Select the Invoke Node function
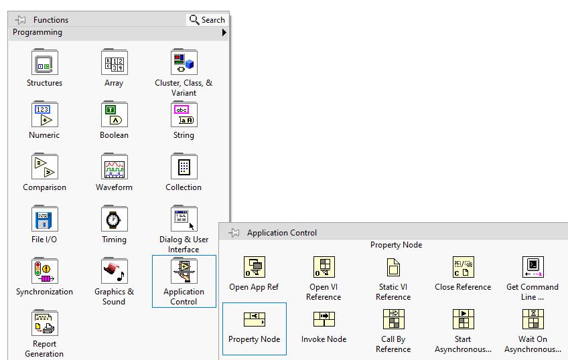Image resolution: width=568 pixels, height=360 pixels. [x=324, y=319]
